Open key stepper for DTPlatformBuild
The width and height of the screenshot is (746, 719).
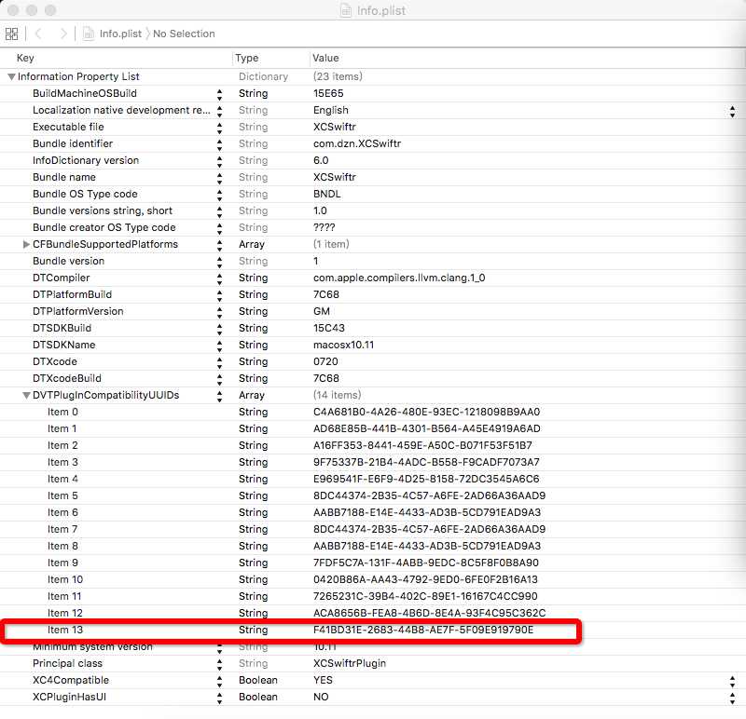[219, 295]
